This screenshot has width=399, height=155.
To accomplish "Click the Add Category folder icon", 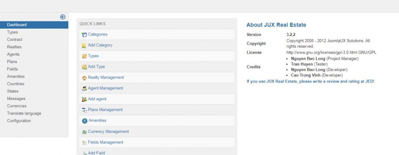I will (84, 46).
